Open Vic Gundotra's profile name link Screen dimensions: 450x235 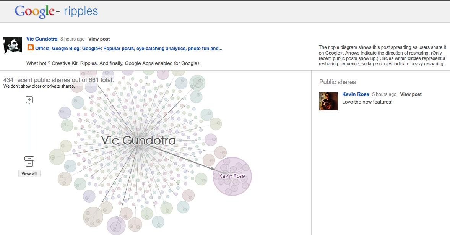click(42, 39)
